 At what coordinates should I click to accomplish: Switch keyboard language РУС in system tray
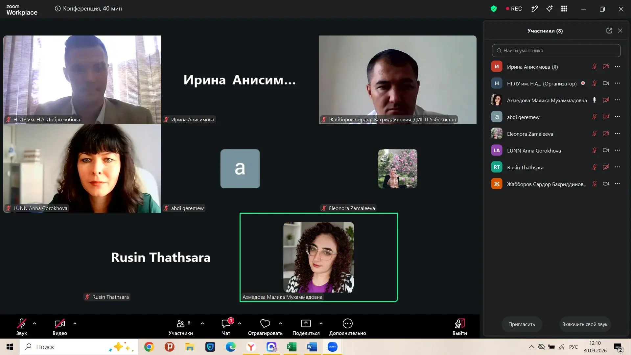(573, 347)
